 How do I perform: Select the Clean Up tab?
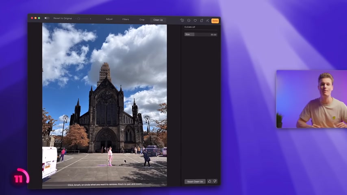tap(158, 20)
